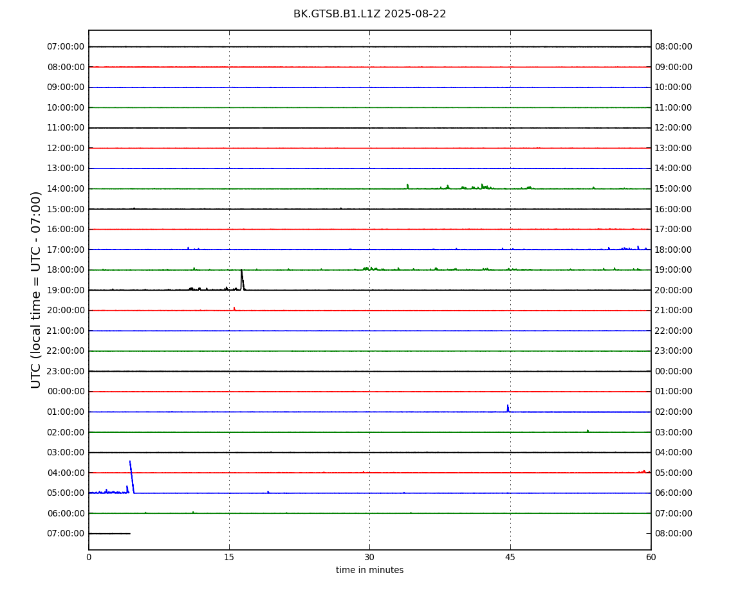Click the x-axis tick label 15
The width and height of the screenshot is (740, 611).
229,557
